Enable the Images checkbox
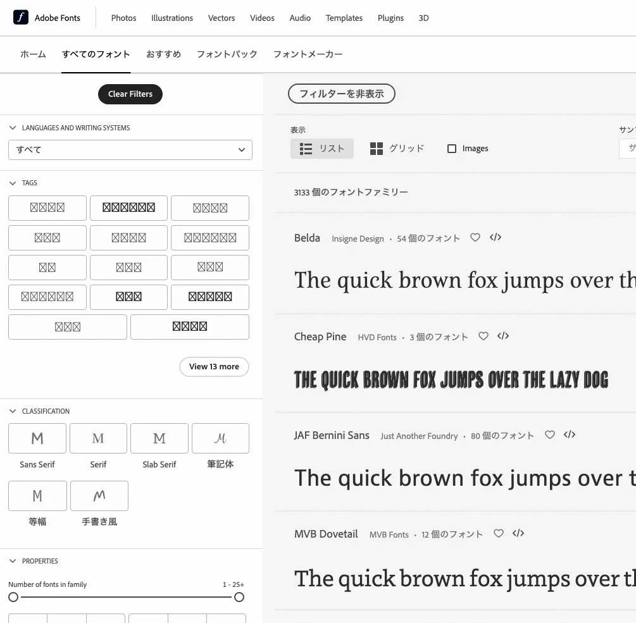Screen dimensions: 636x623 pyautogui.click(x=451, y=149)
